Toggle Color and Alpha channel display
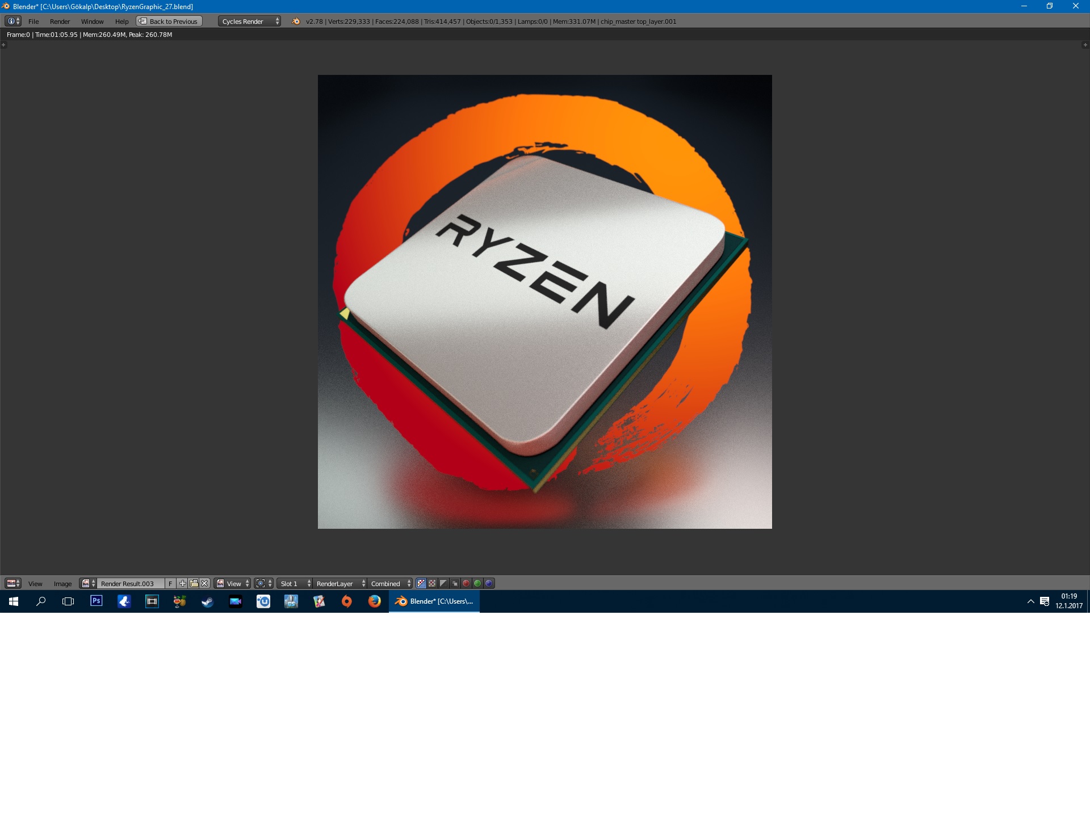Viewport: 1090px width, 817px height. [421, 583]
